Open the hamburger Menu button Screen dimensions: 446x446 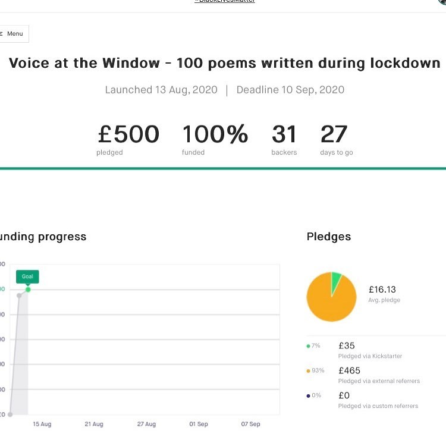13,34
